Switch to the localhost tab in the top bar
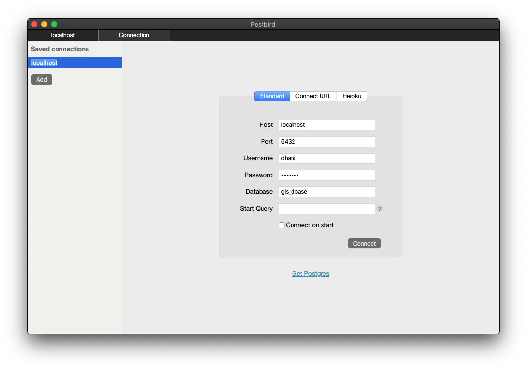The image size is (527, 370). point(63,35)
